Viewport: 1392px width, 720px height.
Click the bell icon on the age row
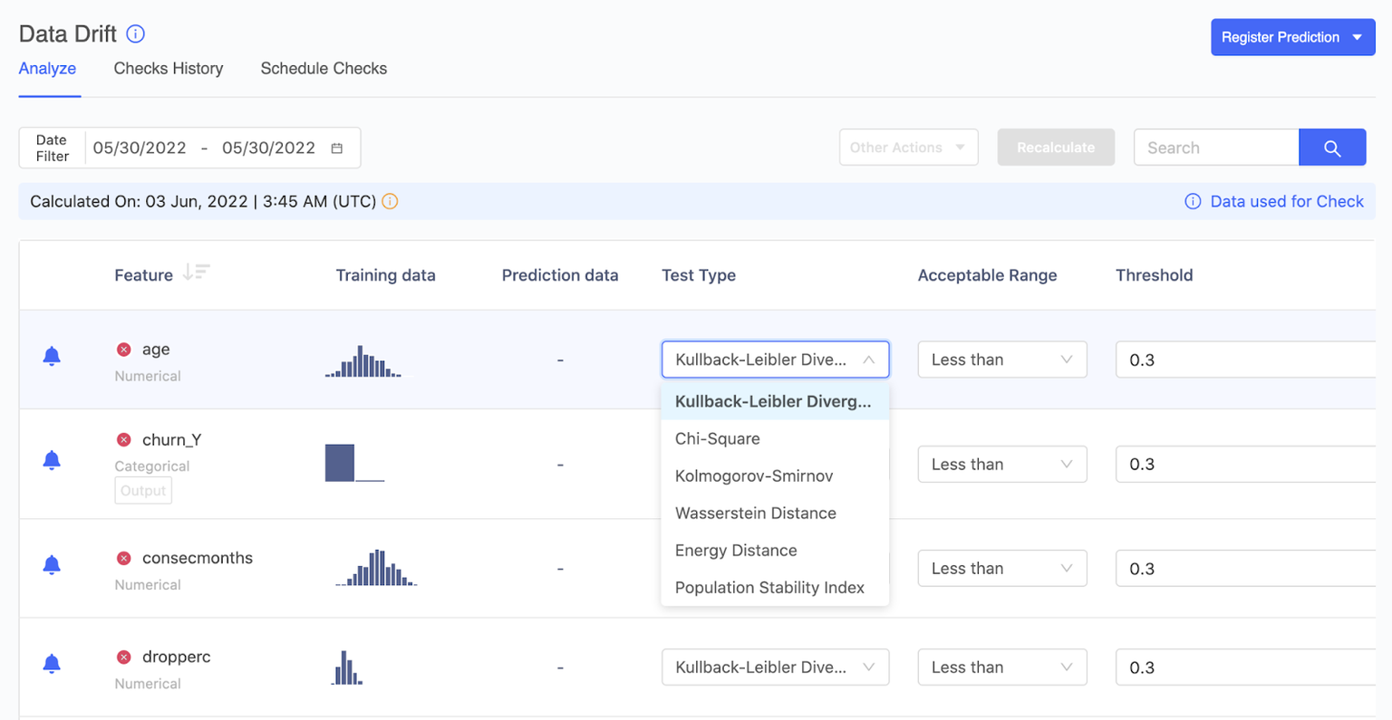[52, 356]
